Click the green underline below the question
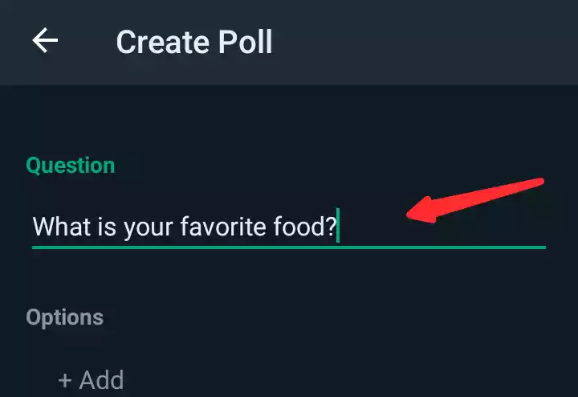The height and width of the screenshot is (397, 578). 288,247
